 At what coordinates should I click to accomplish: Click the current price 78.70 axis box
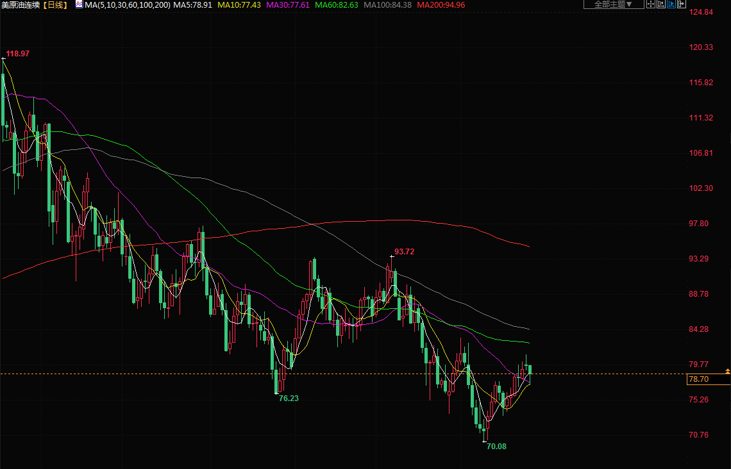pyautogui.click(x=698, y=380)
